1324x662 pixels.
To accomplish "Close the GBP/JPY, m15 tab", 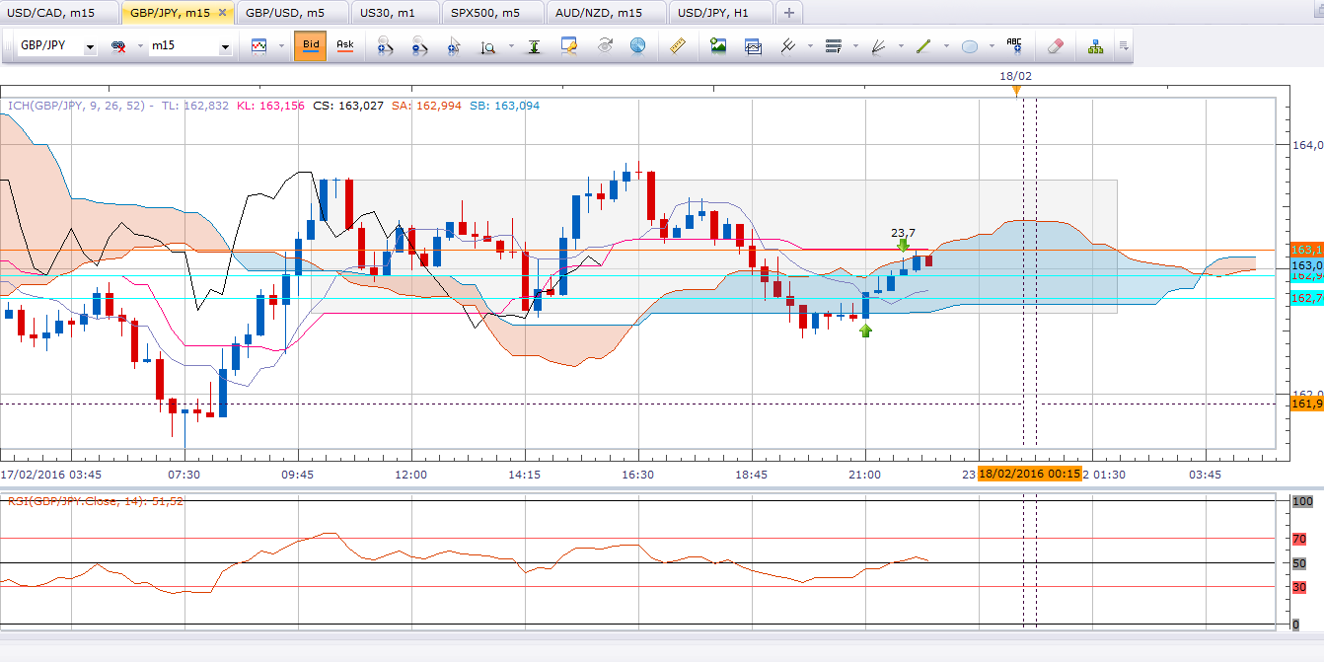I will point(223,13).
